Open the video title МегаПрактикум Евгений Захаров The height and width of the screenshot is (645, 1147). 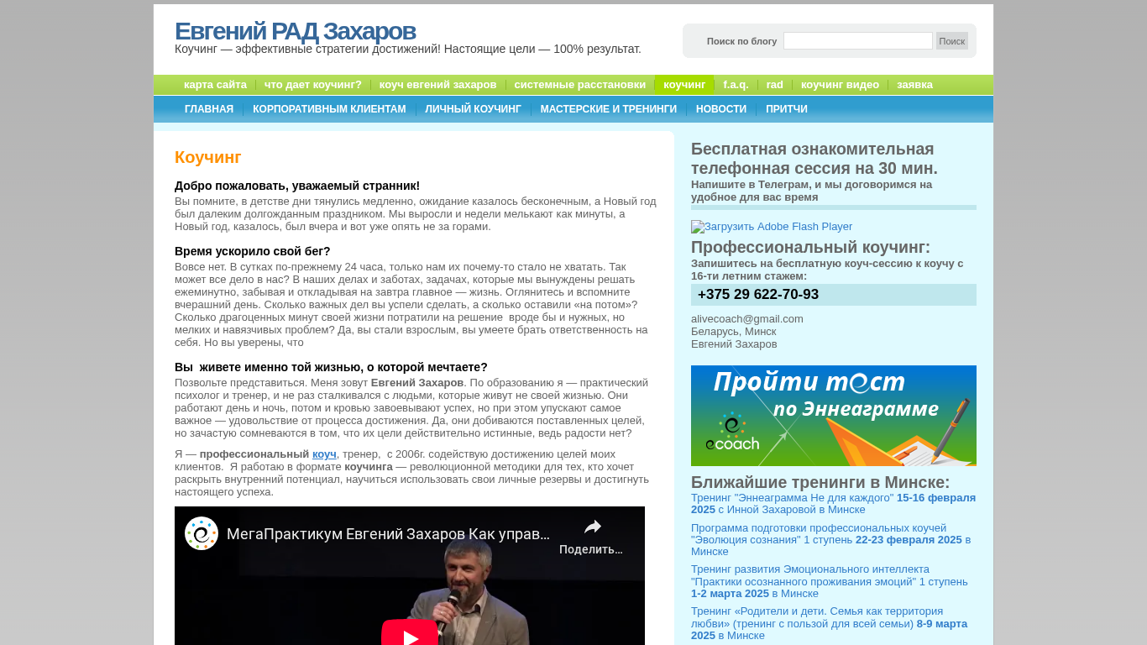388,534
